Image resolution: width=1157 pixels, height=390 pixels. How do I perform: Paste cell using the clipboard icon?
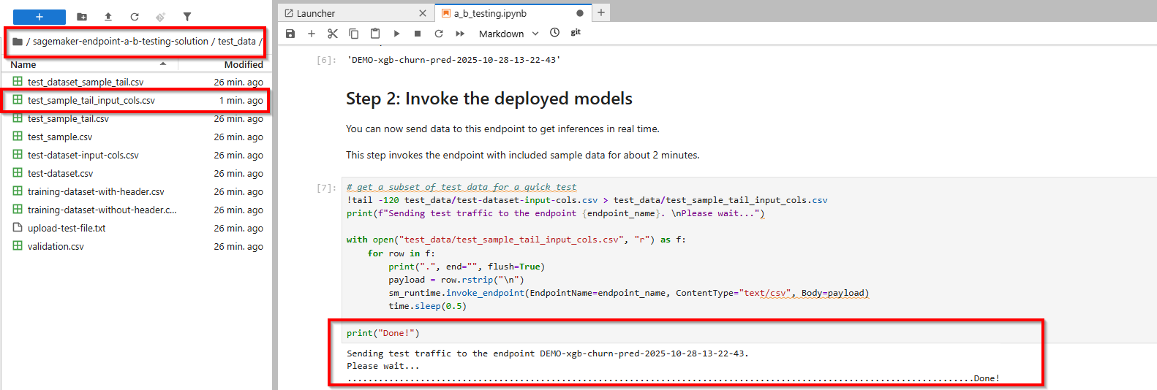coord(375,34)
